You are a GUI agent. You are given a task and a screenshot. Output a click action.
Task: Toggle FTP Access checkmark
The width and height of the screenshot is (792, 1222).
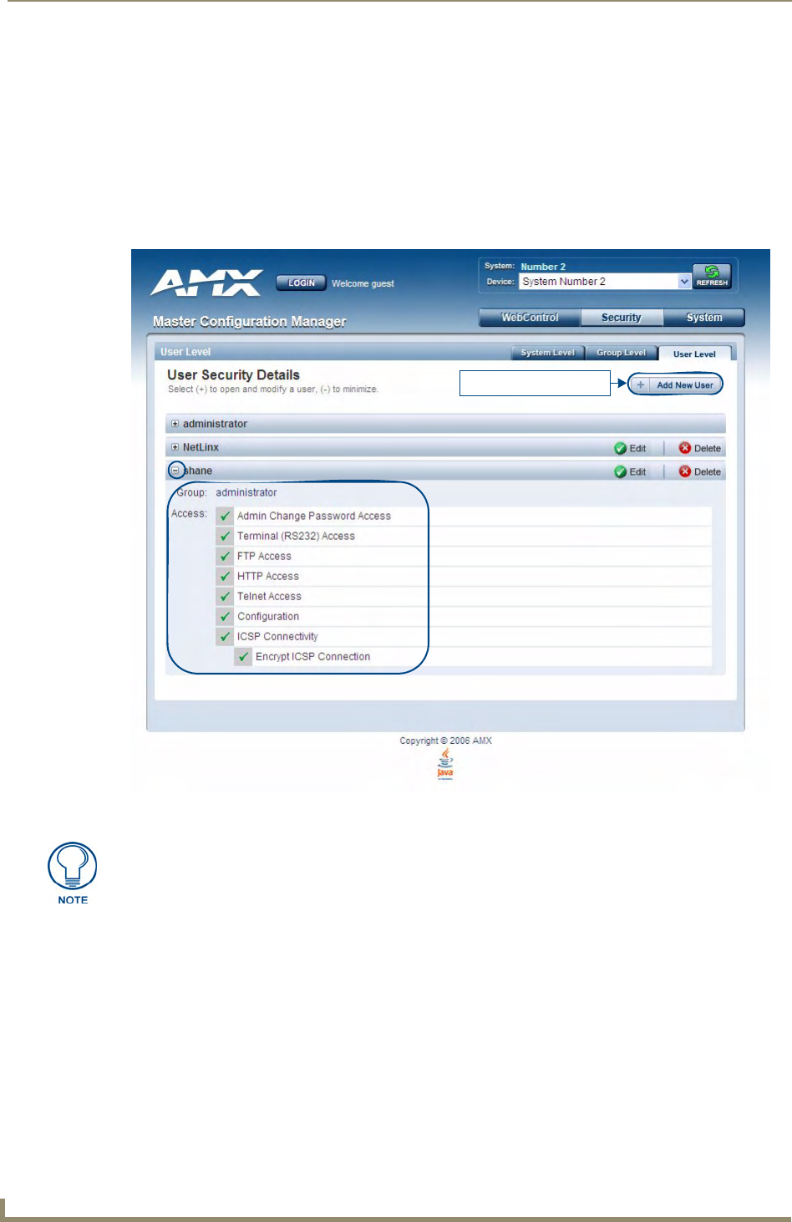pyautogui.click(x=225, y=556)
